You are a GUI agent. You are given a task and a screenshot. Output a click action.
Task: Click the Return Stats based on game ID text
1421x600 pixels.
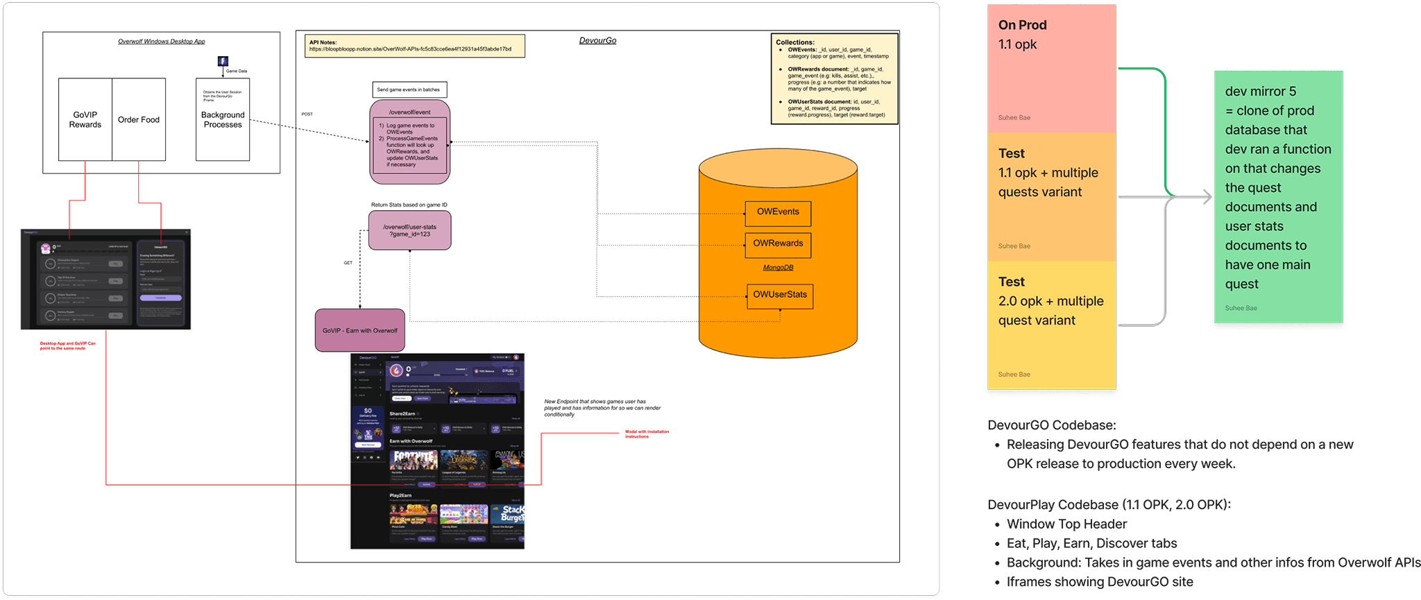pos(409,205)
